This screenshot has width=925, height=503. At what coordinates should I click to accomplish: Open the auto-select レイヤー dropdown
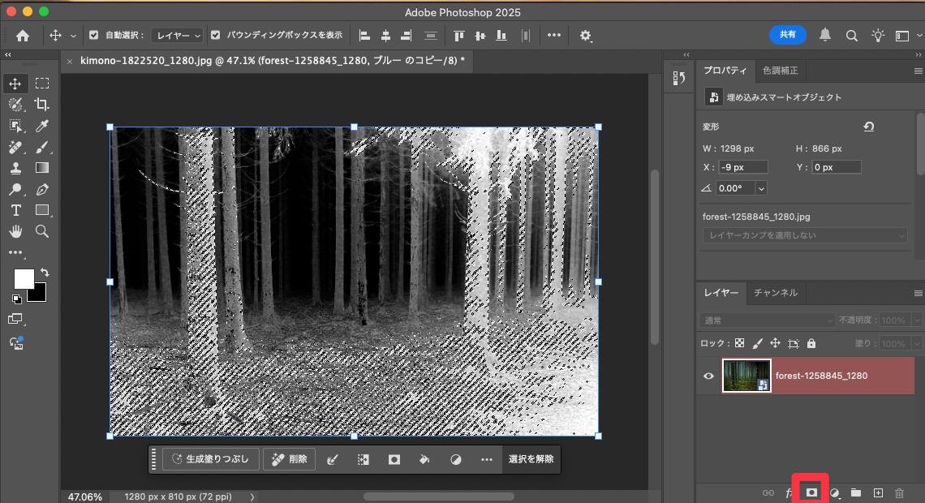pyautogui.click(x=177, y=36)
